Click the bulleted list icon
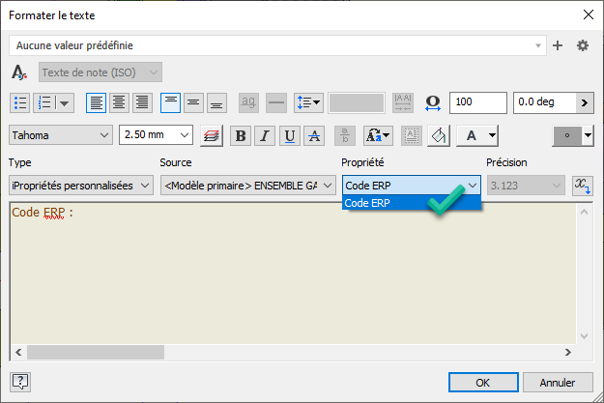The height and width of the screenshot is (403, 604). (19, 102)
